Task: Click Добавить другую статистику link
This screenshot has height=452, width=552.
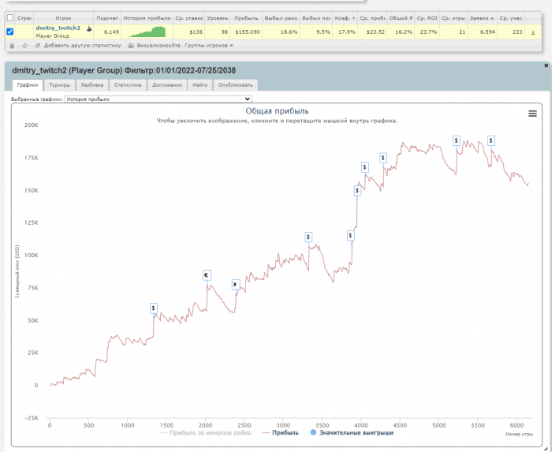Action: pos(82,46)
